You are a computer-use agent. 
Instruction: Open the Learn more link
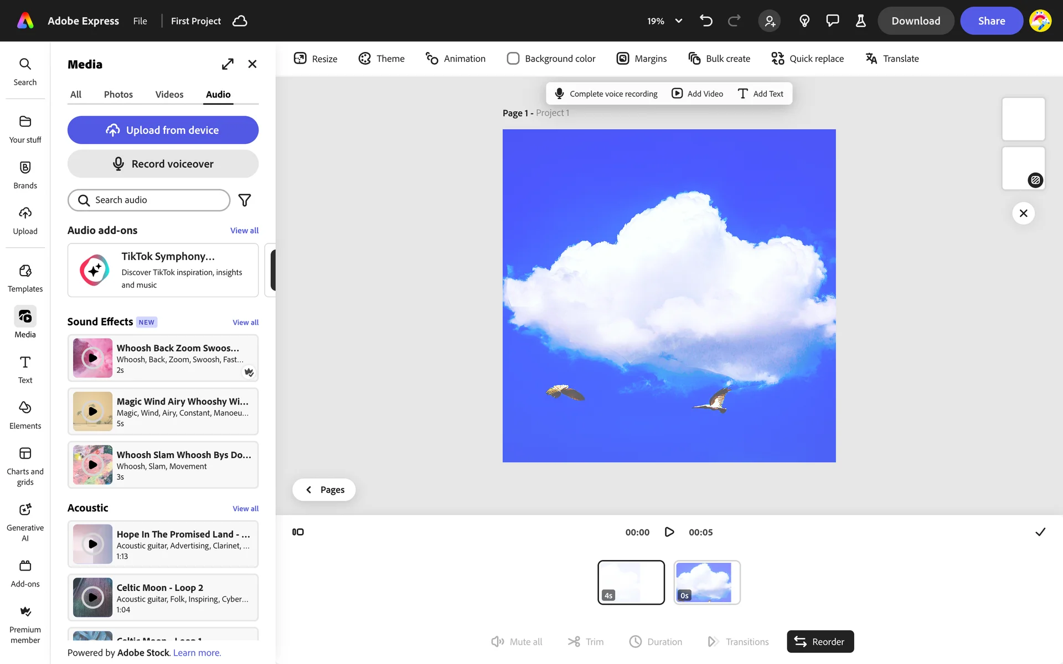197,653
